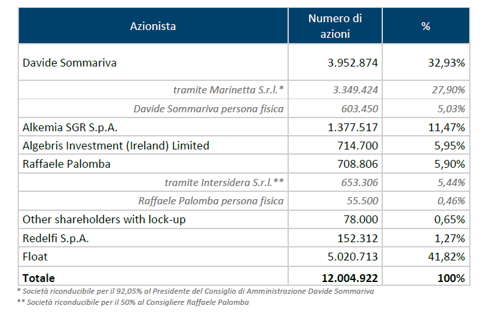Select Davide Sommariva persona fisica row

209,108
